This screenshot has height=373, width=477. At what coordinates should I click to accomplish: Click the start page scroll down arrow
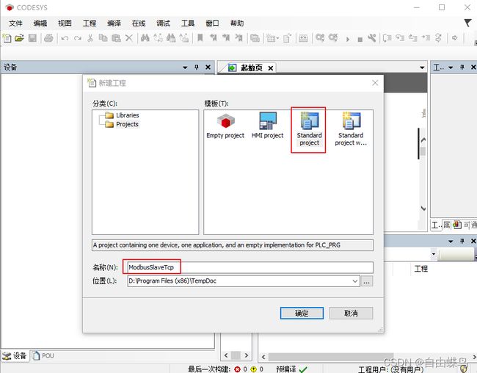(x=423, y=209)
